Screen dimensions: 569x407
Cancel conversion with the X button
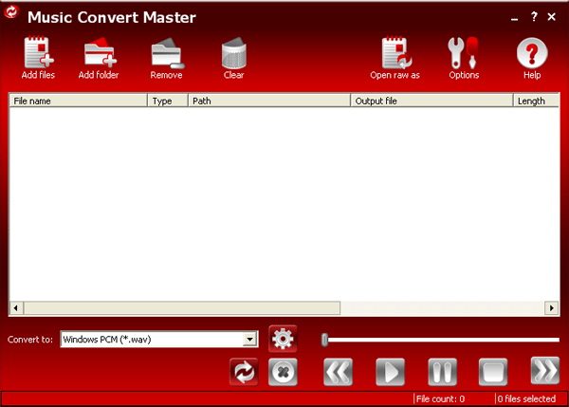(283, 372)
